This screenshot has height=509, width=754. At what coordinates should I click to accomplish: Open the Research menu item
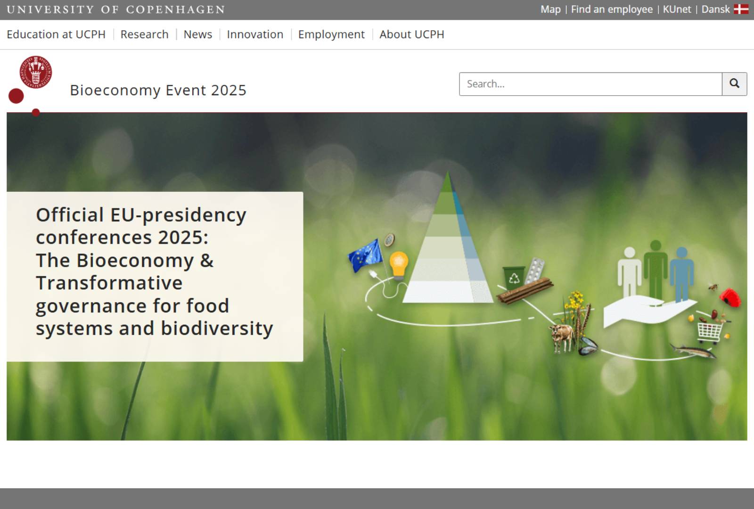point(144,34)
